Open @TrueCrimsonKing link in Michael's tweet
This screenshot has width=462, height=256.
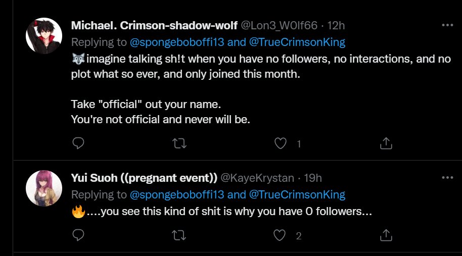(x=297, y=42)
